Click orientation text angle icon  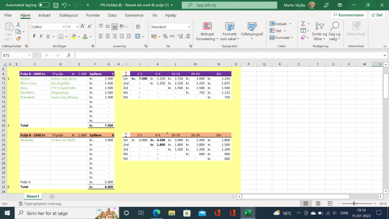pyautogui.click(x=122, y=27)
